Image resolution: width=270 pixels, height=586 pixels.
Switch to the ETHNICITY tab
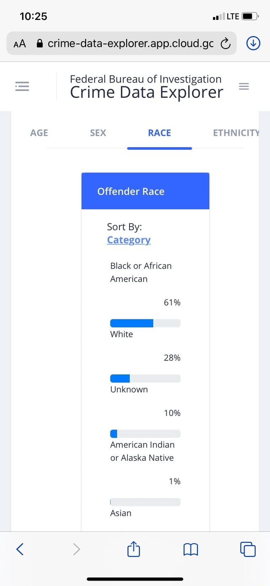point(236,133)
